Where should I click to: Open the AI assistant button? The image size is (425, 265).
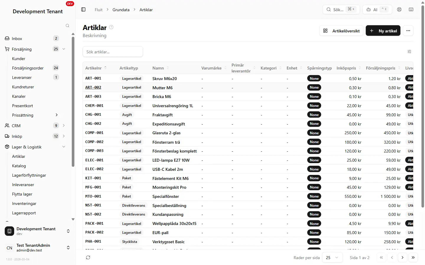tap(377, 9)
